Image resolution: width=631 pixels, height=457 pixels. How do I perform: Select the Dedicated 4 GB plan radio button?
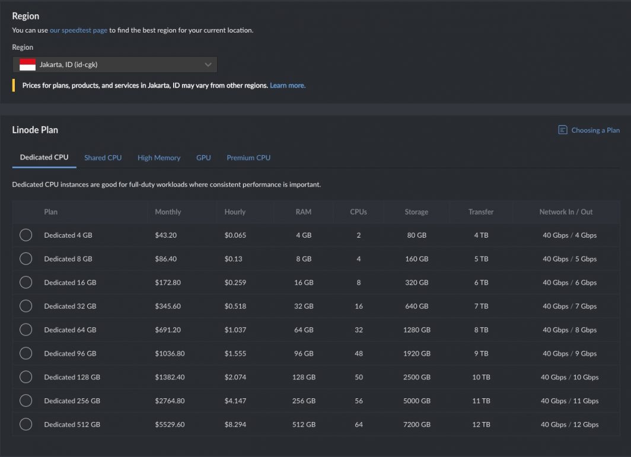(26, 235)
